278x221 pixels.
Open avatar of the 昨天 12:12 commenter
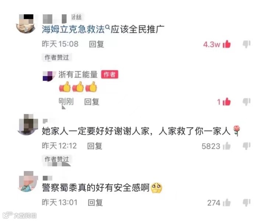[x=28, y=125]
